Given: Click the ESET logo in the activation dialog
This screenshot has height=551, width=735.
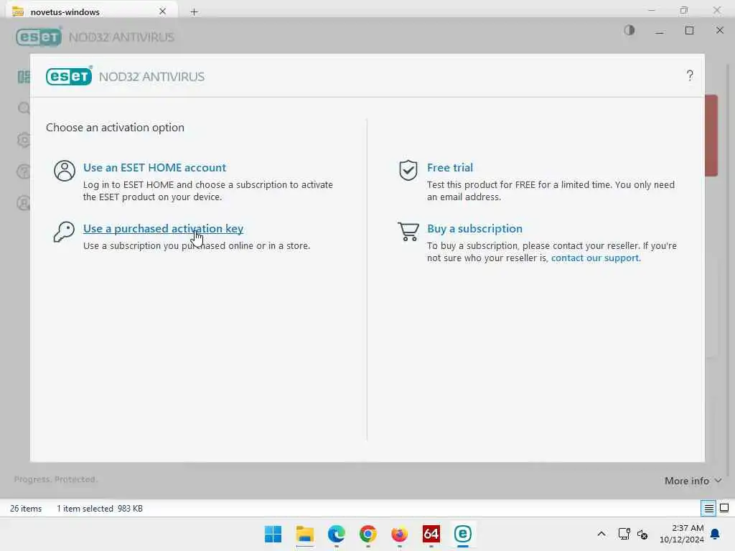Looking at the screenshot, I should 69,76.
